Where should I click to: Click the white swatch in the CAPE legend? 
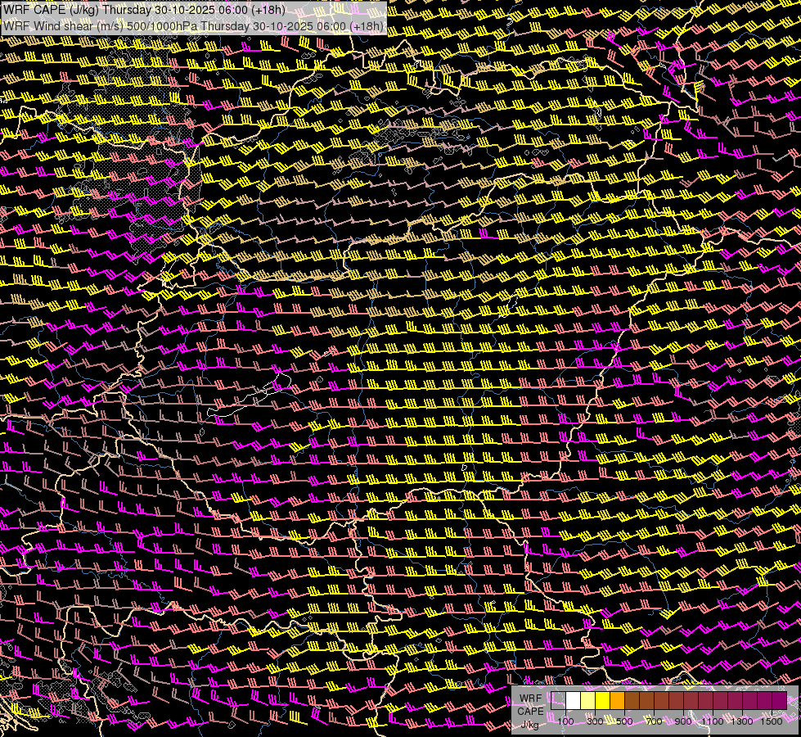(573, 701)
